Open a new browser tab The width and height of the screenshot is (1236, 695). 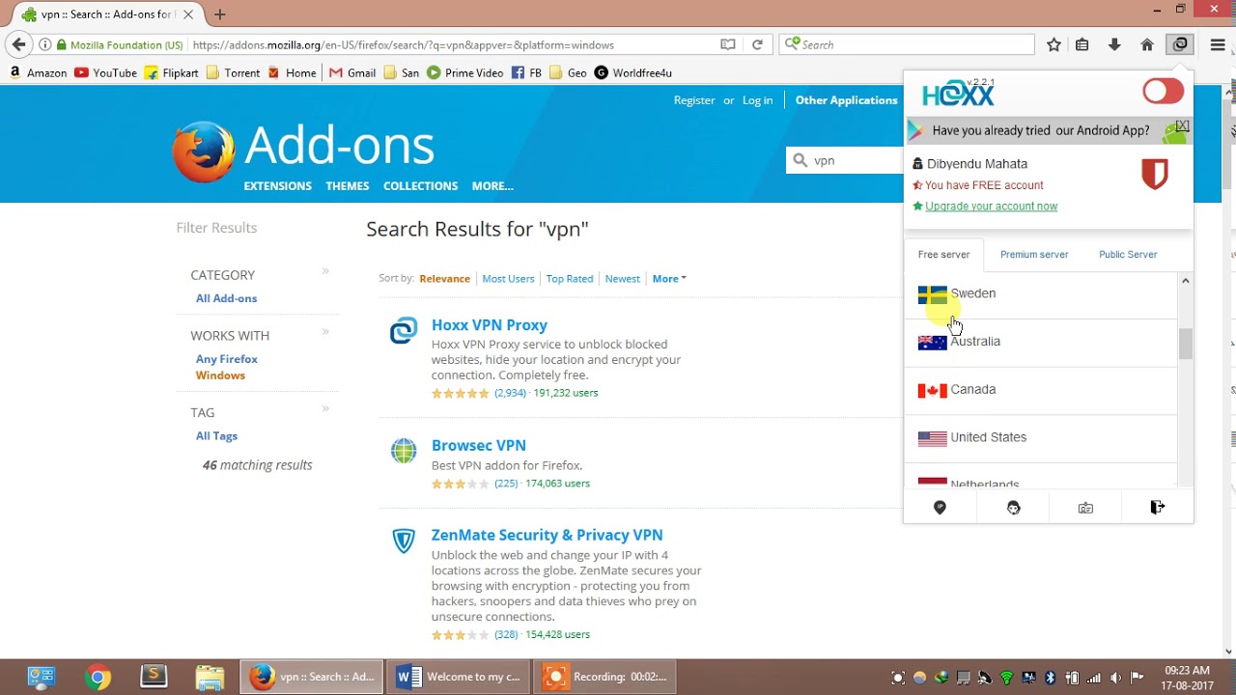coord(220,14)
